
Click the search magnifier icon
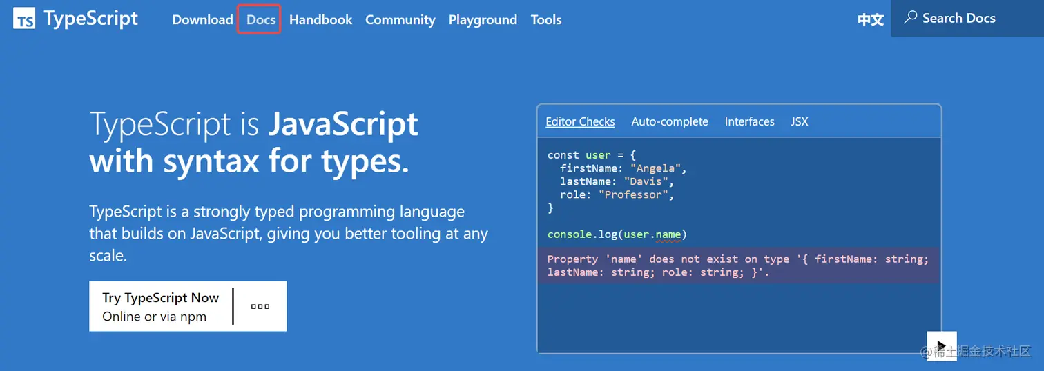click(x=911, y=18)
